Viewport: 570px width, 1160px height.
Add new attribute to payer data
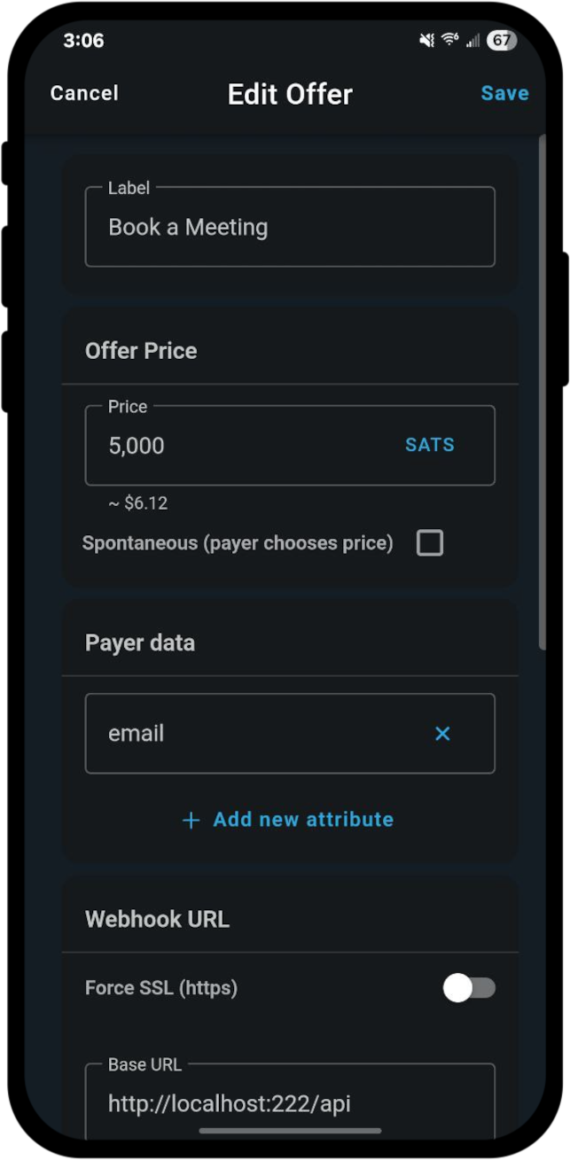click(289, 820)
